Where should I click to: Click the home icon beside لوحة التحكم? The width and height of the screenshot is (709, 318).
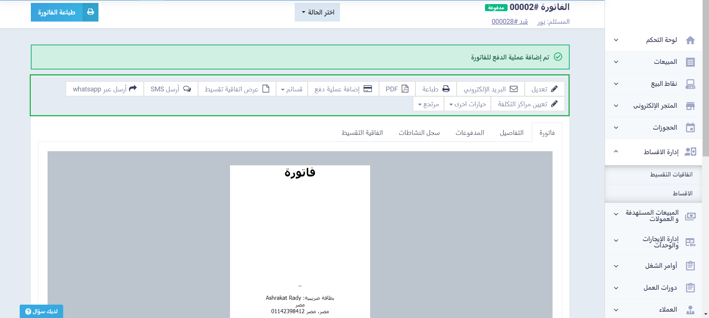coord(690,40)
